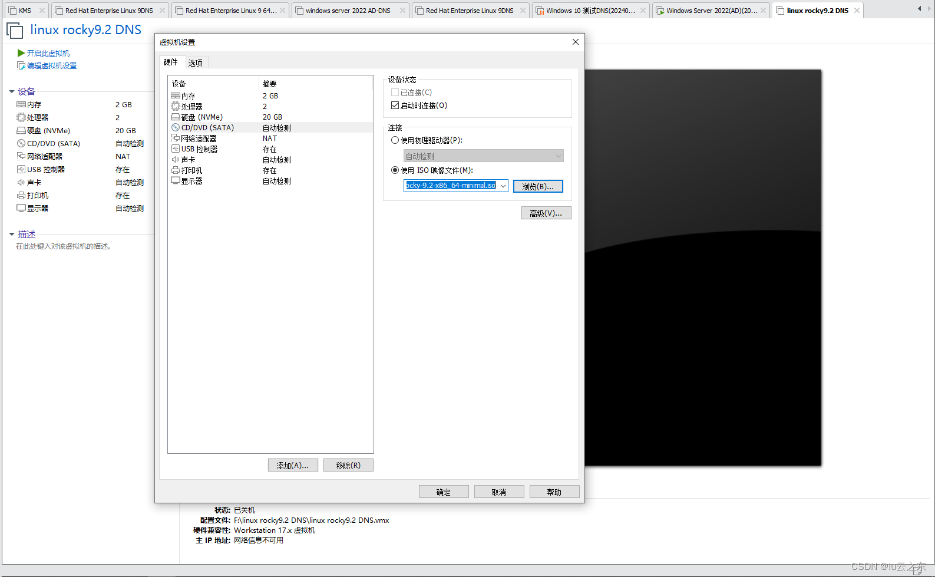Collapse the 设备 section in sidebar
Image resolution: width=935 pixels, height=577 pixels.
click(12, 91)
